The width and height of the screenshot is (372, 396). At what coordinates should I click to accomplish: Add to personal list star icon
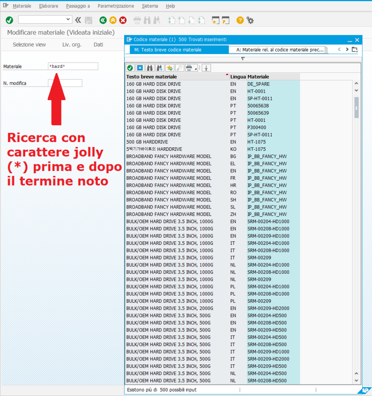pyautogui.click(x=169, y=68)
